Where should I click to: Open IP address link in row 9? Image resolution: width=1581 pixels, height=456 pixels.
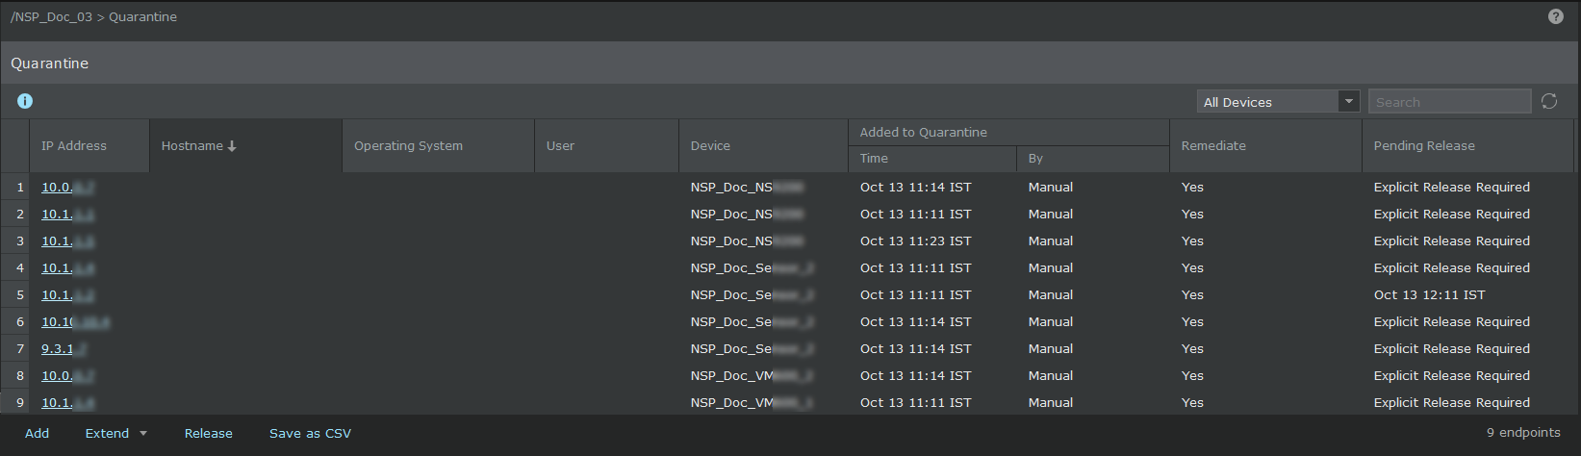[x=67, y=403]
